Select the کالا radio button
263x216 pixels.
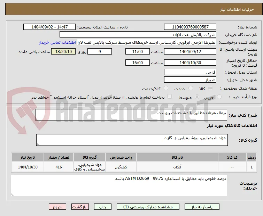(x=210, y=88)
